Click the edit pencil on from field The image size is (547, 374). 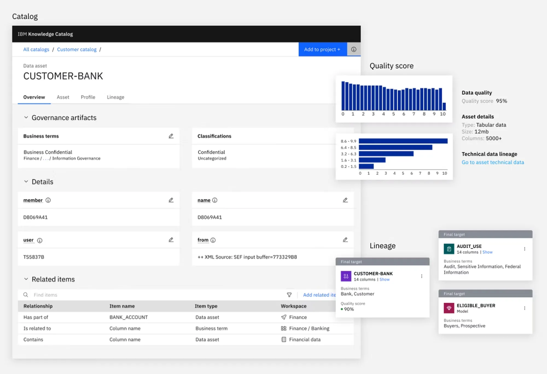pyautogui.click(x=345, y=240)
